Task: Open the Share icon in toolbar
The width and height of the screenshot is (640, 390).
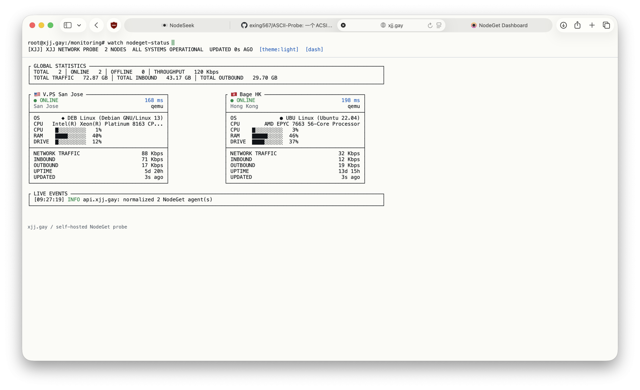Action: pyautogui.click(x=577, y=25)
